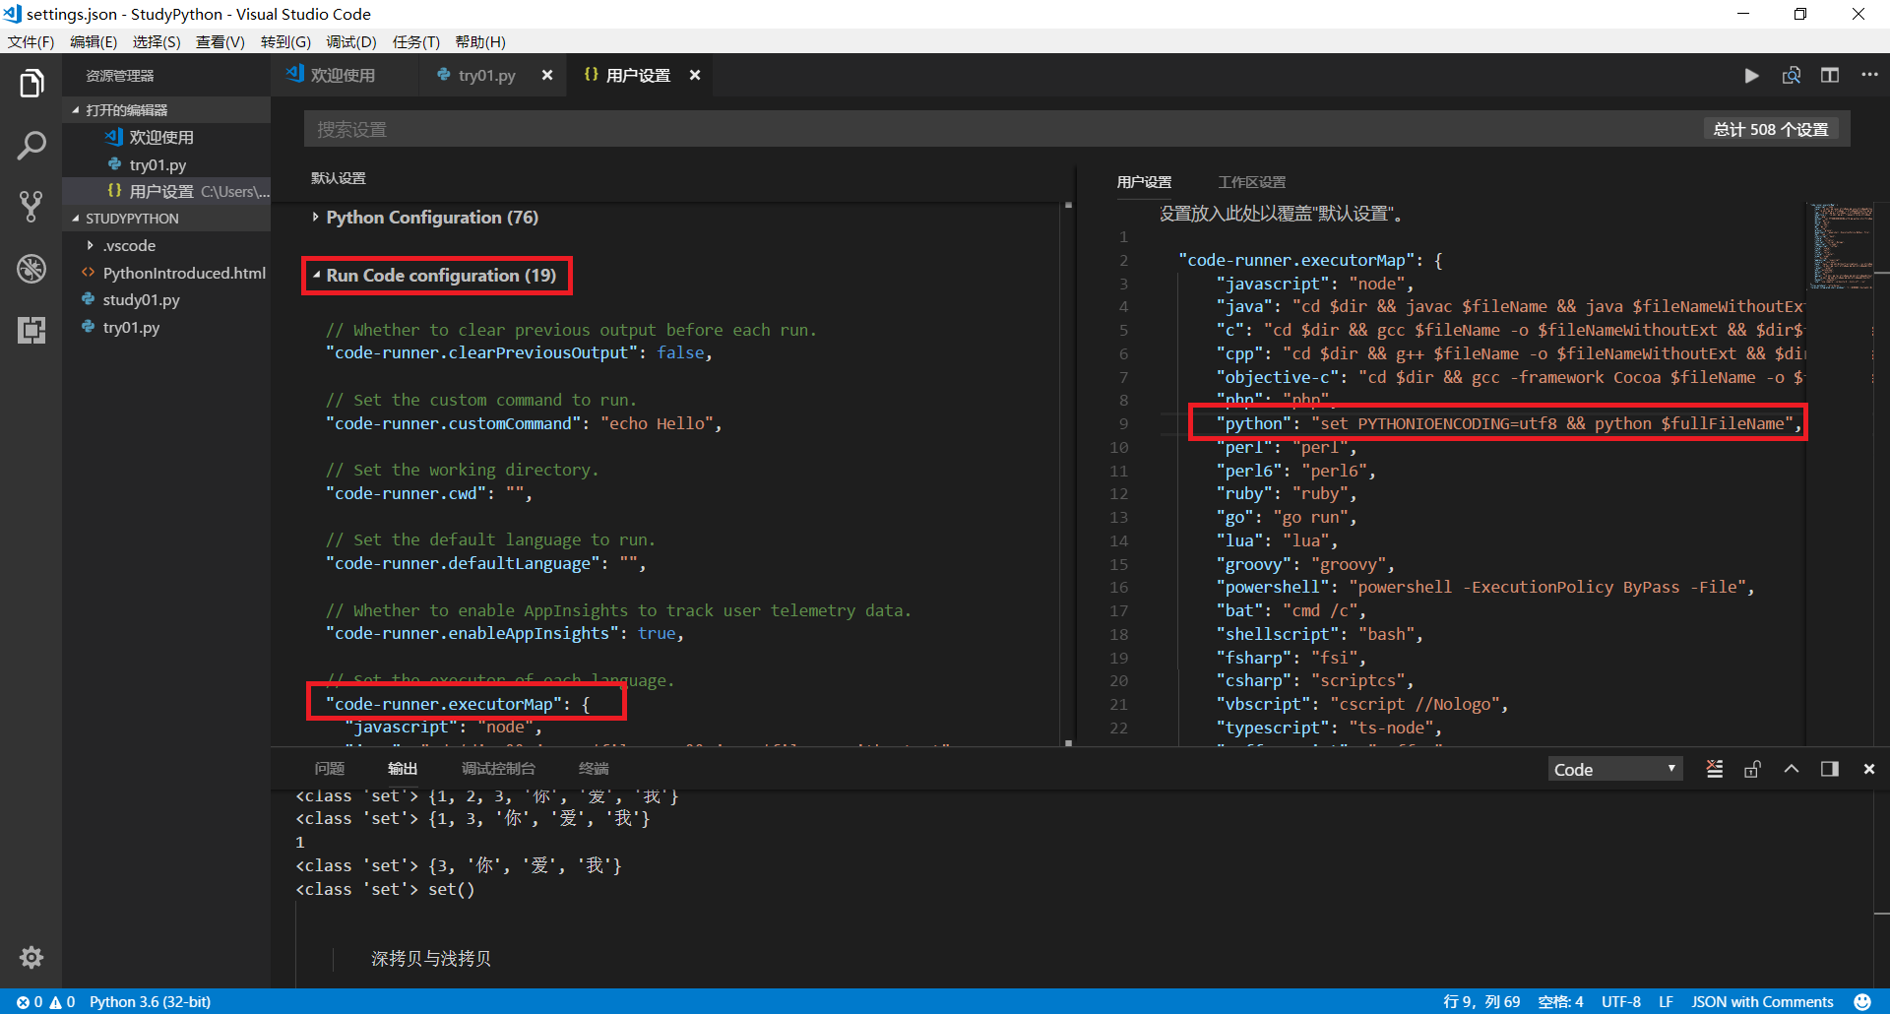Collapse Run Code configuration (19) section
1890x1014 pixels.
pyautogui.click(x=440, y=276)
